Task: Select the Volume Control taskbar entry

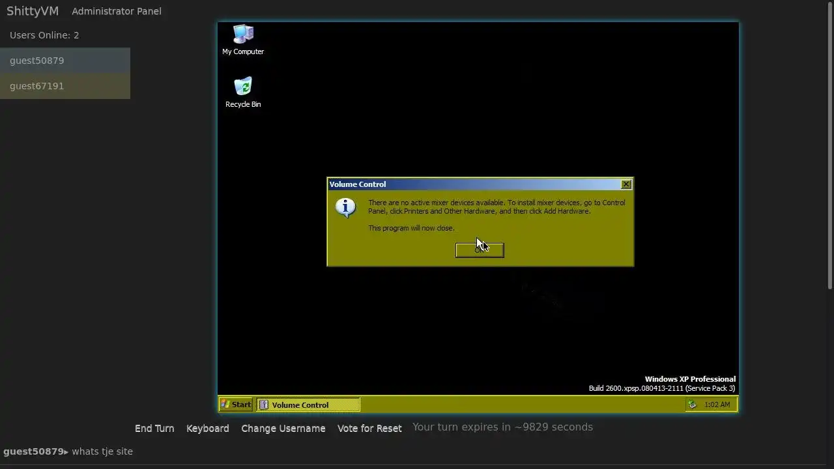Action: click(x=308, y=405)
